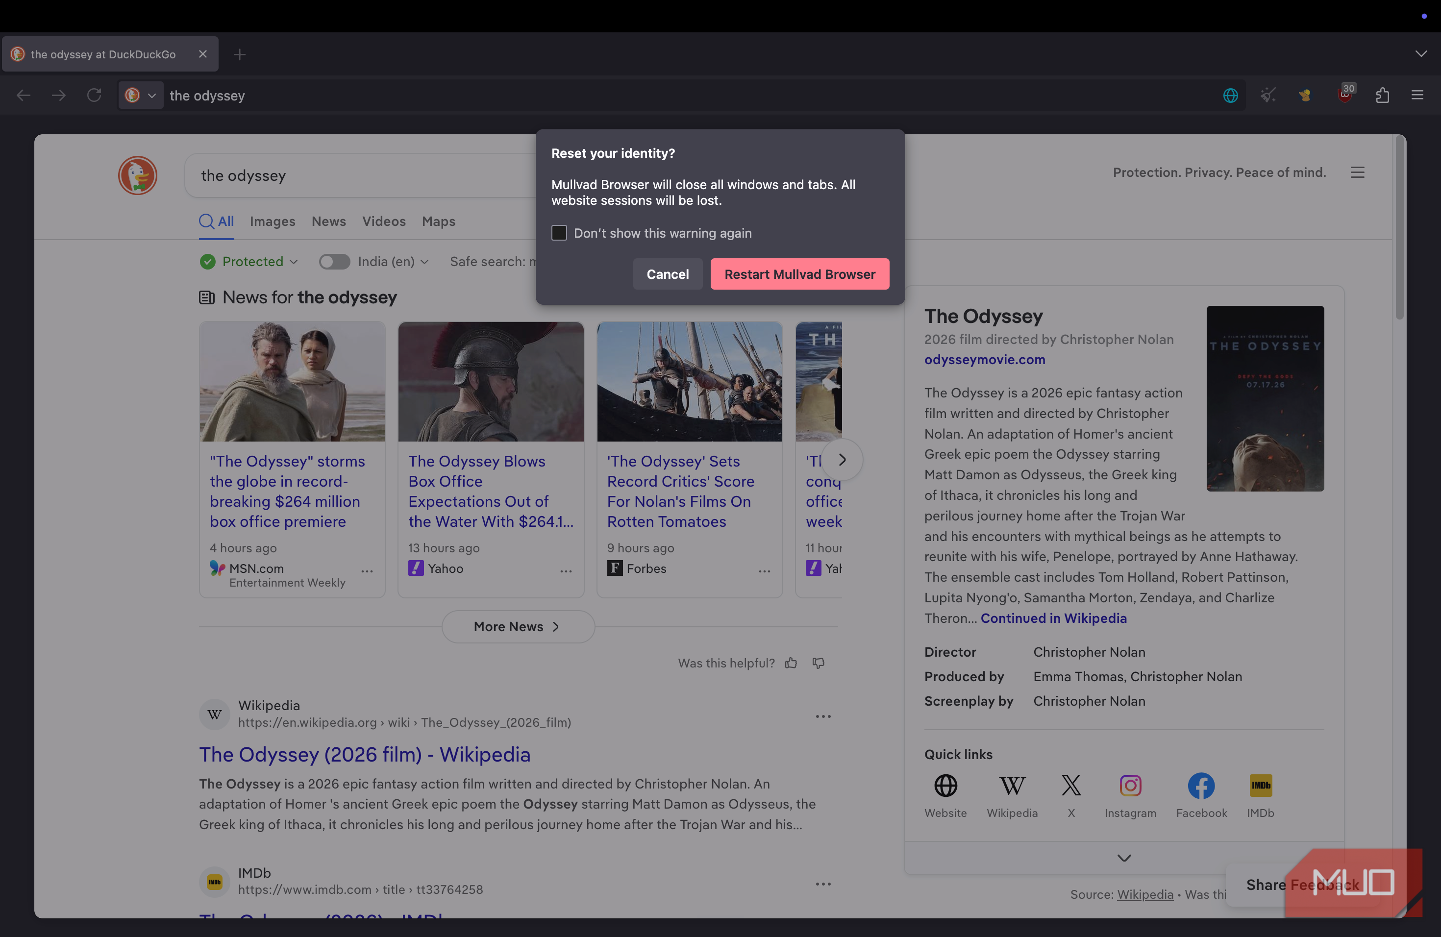Open the browser application menu
This screenshot has height=937, width=1441.
(1417, 96)
